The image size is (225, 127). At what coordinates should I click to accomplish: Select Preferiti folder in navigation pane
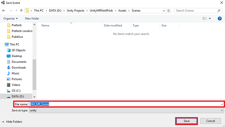pyautogui.click(x=16, y=25)
